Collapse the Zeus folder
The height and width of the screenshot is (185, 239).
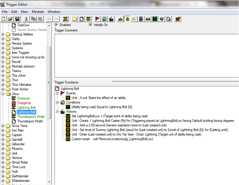click(3, 94)
